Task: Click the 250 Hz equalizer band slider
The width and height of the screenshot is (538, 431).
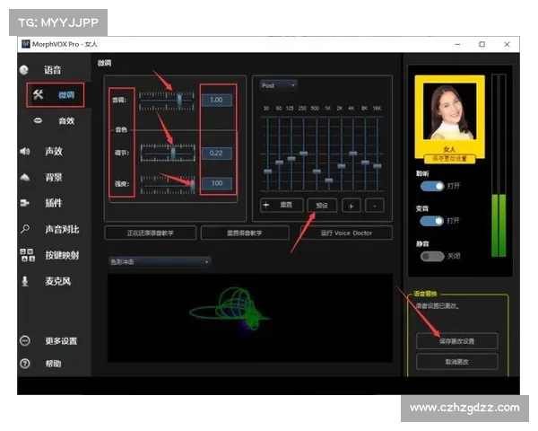Action: click(303, 154)
